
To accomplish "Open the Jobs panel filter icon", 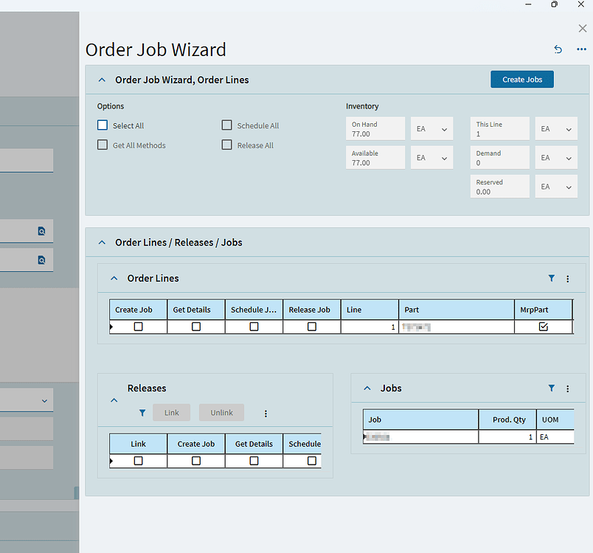I will [551, 388].
